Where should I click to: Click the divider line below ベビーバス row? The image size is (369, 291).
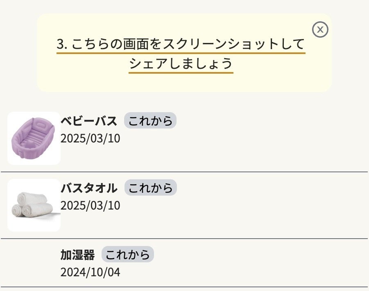tap(184, 172)
